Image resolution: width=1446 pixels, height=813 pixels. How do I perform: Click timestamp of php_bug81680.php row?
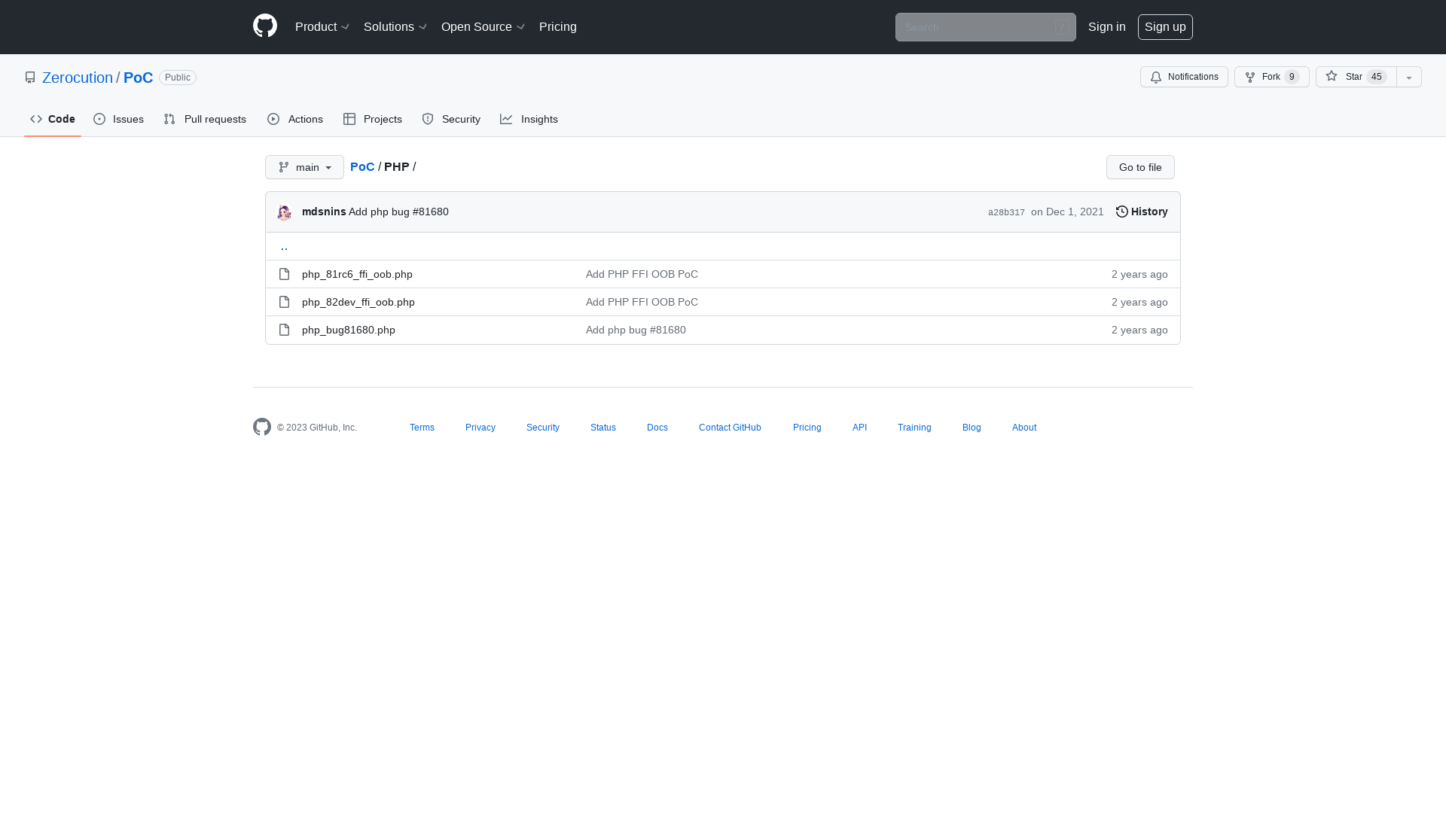tap(1139, 330)
